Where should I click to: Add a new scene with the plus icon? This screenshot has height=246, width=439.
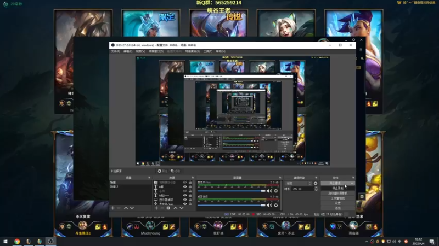pyautogui.click(x=112, y=208)
